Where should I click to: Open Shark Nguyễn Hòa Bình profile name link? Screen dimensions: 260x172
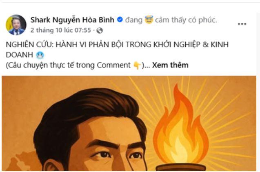pos(72,20)
